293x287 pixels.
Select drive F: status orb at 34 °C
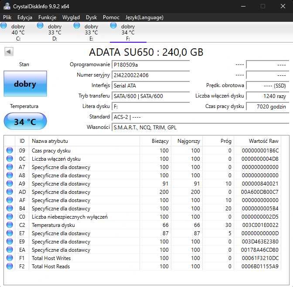click(x=113, y=26)
